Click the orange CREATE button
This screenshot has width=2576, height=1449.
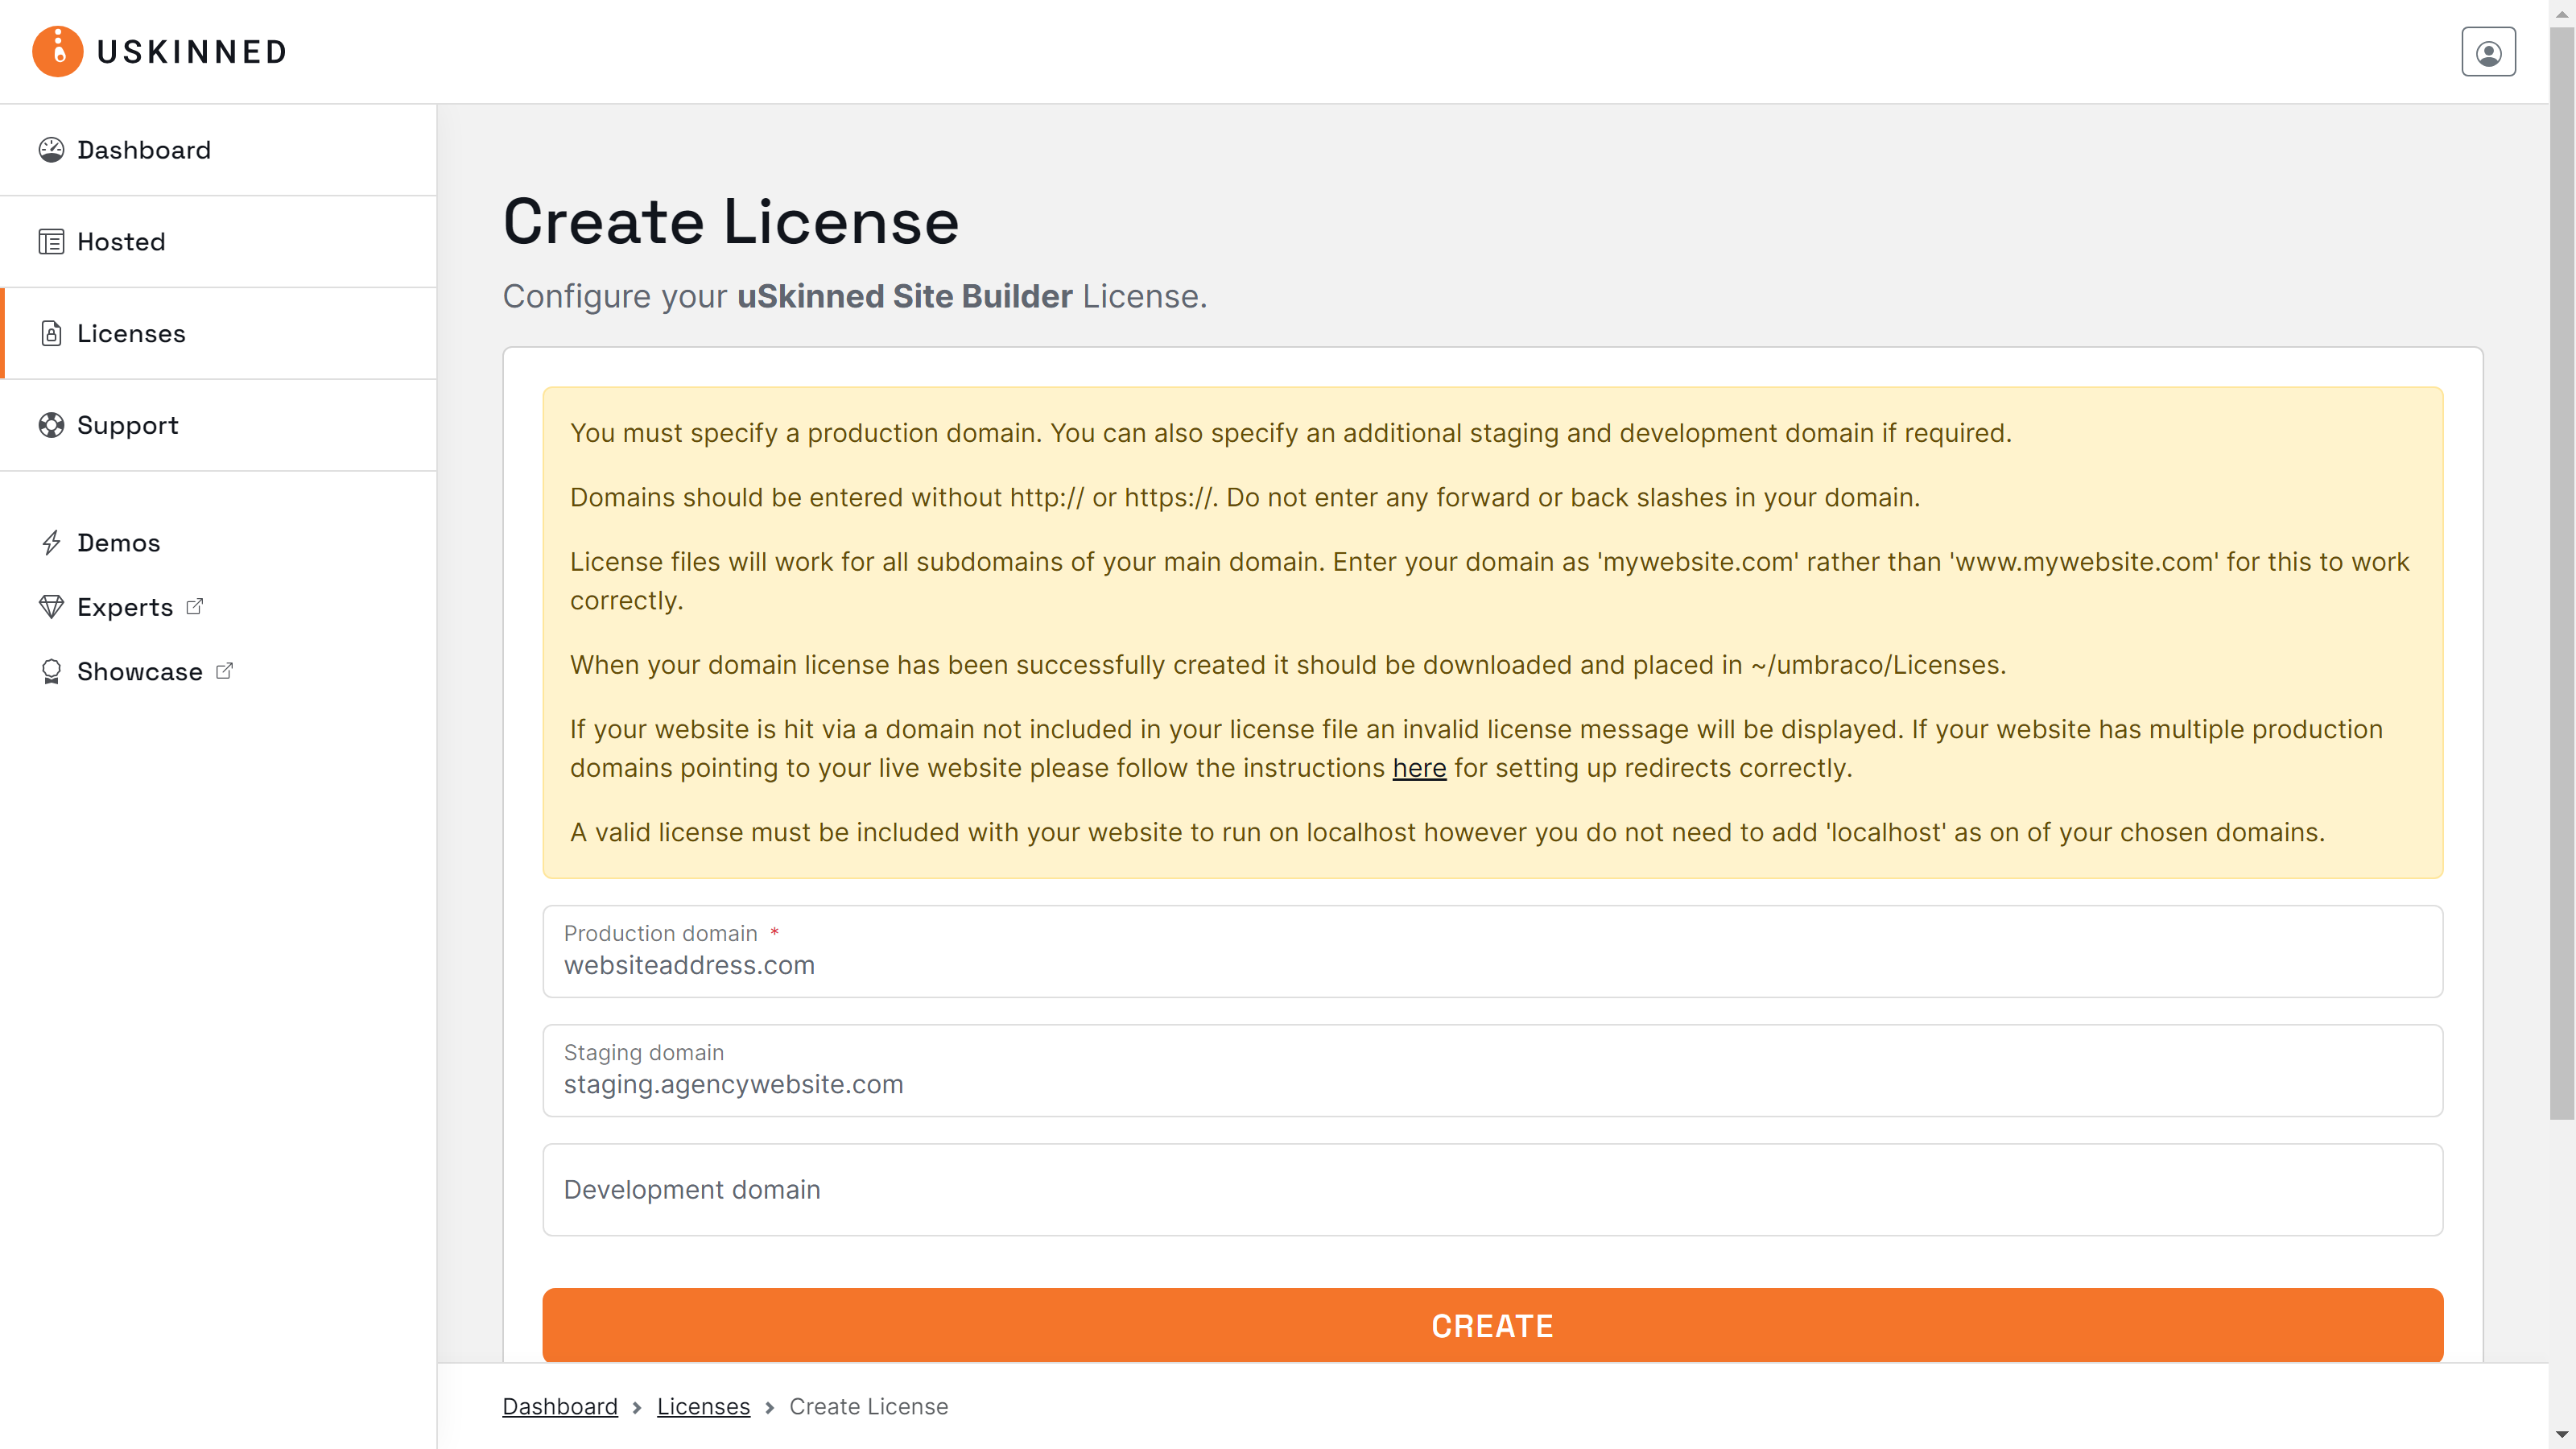click(1492, 1325)
